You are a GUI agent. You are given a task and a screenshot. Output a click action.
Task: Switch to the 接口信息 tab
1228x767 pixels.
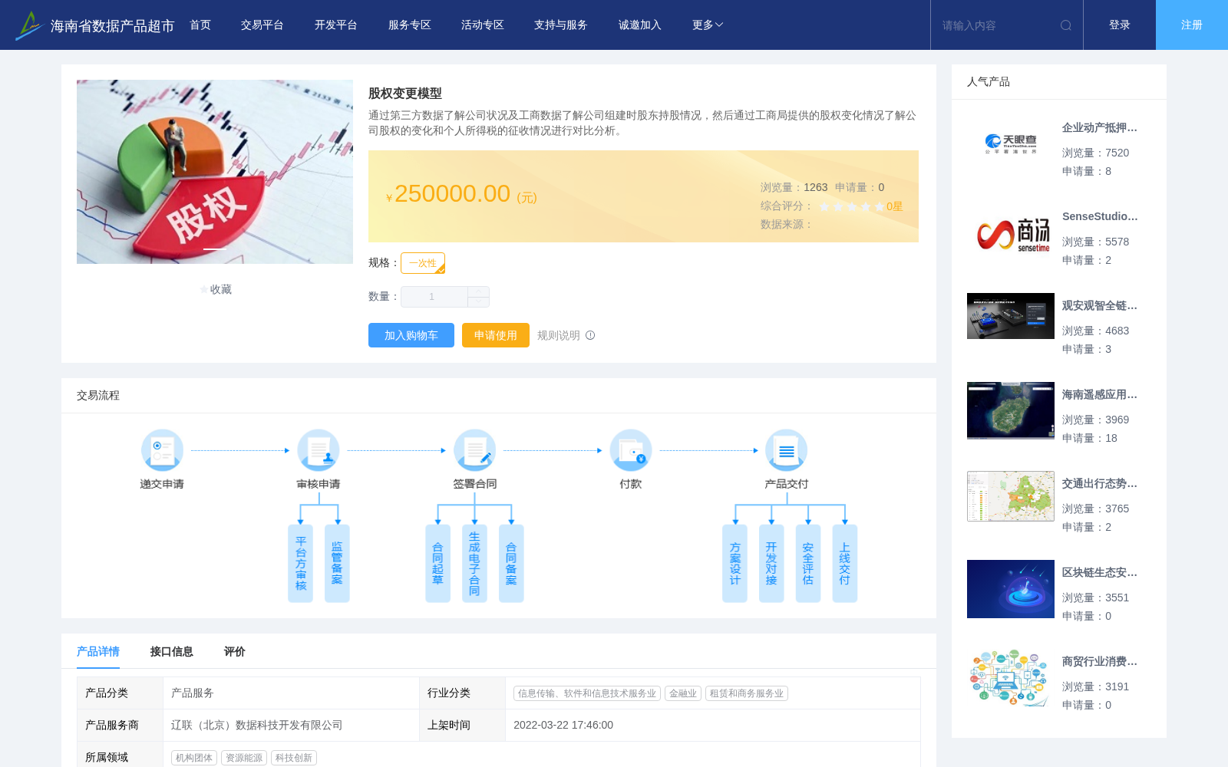pyautogui.click(x=172, y=651)
